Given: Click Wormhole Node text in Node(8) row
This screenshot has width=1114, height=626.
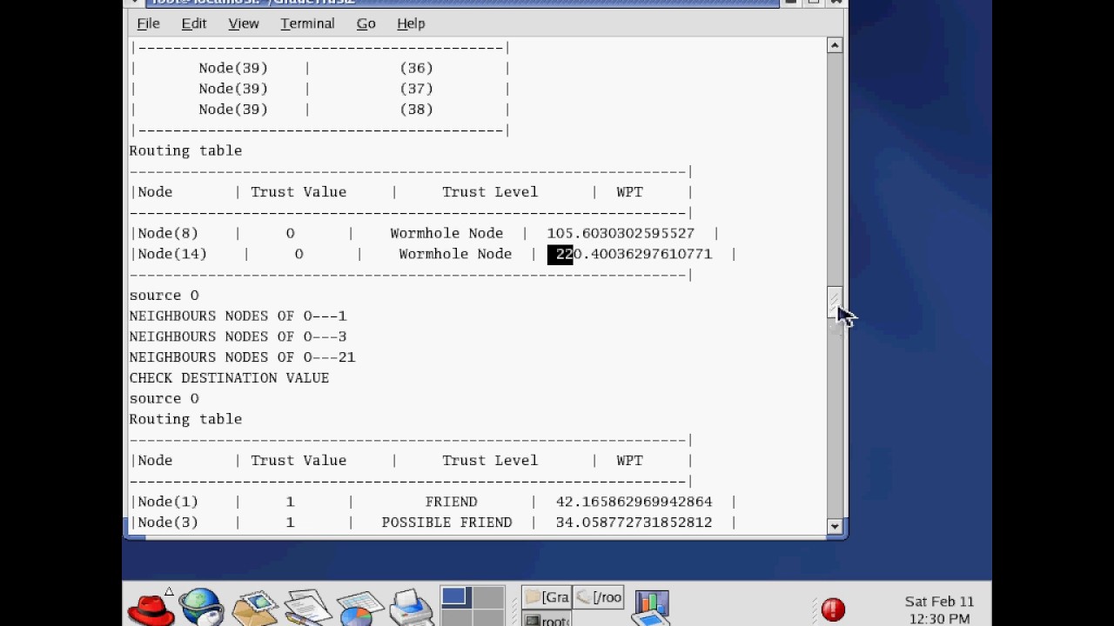Looking at the screenshot, I should point(446,233).
